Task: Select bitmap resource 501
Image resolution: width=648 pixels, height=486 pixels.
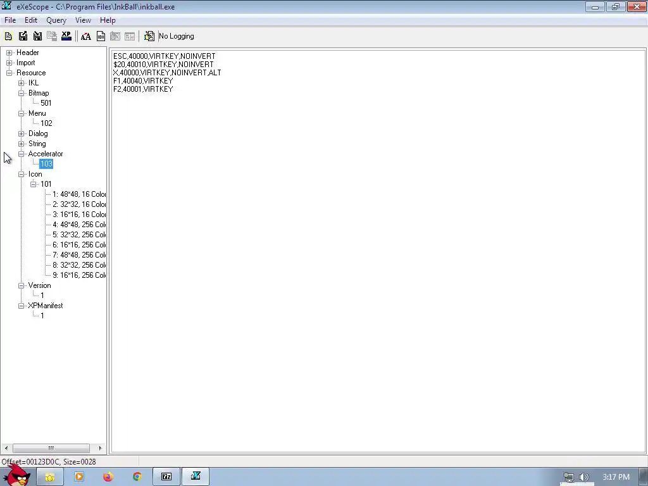Action: point(46,103)
